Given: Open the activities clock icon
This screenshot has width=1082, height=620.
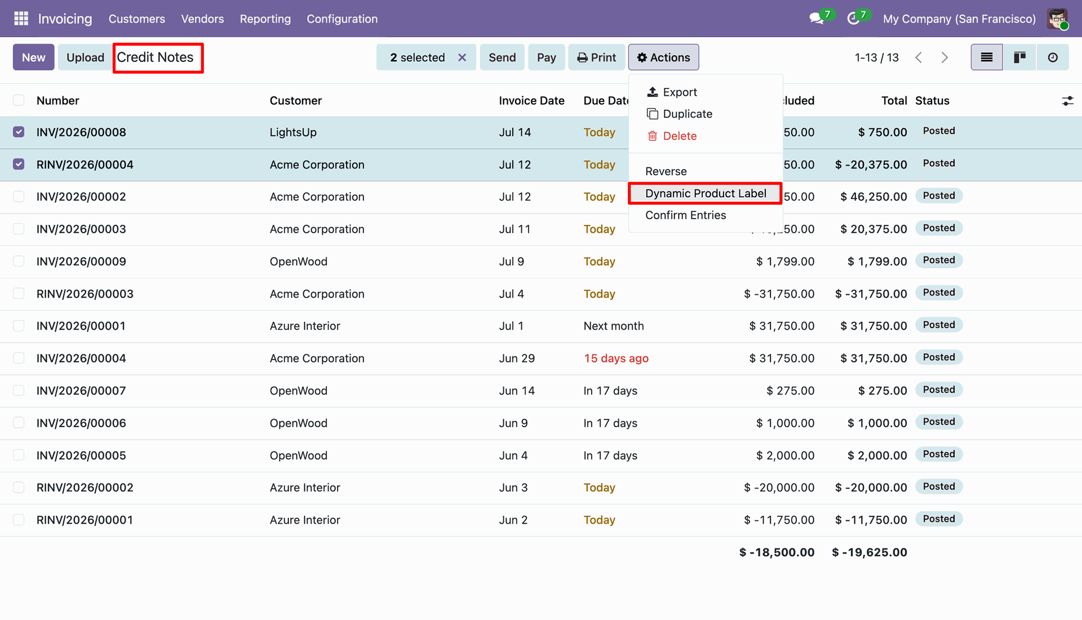Looking at the screenshot, I should click(853, 19).
